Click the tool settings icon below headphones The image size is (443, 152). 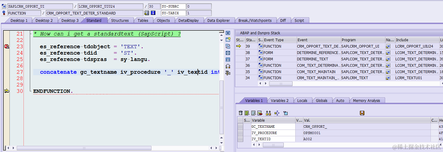(228, 73)
